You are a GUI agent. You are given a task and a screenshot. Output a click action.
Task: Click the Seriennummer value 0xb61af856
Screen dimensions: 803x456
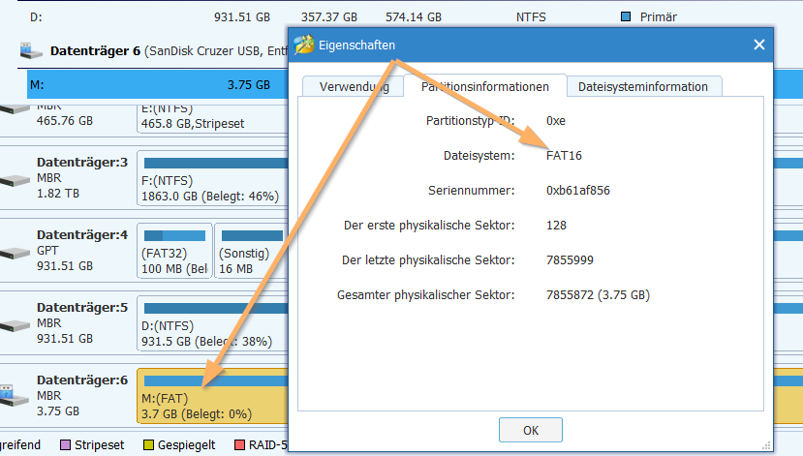click(577, 191)
